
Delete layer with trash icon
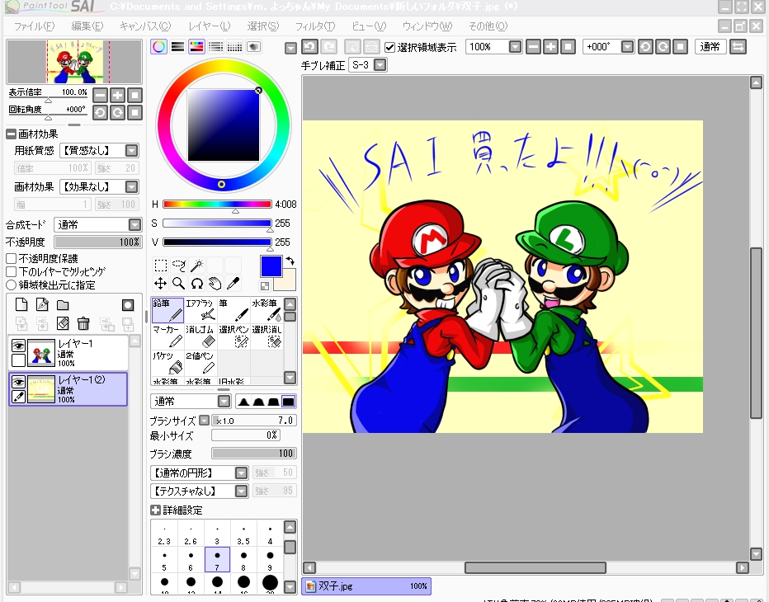(x=83, y=323)
